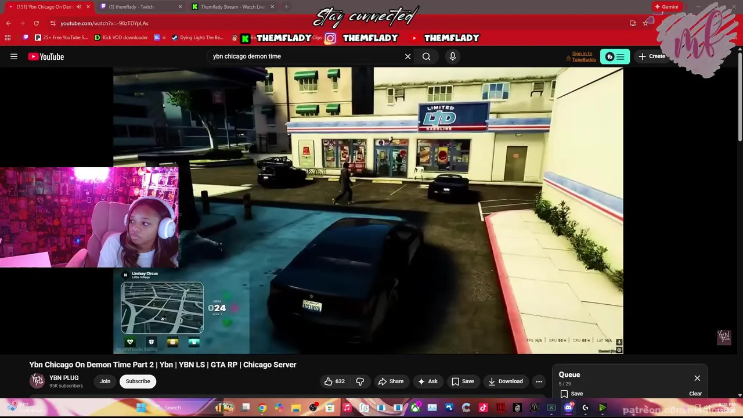Switch to Themflady Stream Kick tab
The height and width of the screenshot is (418, 743).
pos(233,7)
